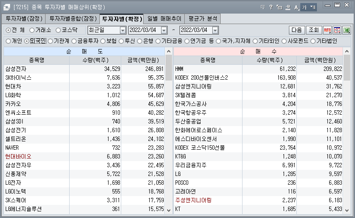Image resolution: width=355 pixels, height=218 pixels.
Task: Click the 금액(백만원) header in the 순매도 table
Action: pyautogui.click(x=143, y=60)
